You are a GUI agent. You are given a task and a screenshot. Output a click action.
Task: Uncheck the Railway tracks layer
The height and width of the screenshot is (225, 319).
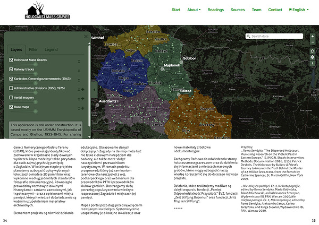pos(11,69)
